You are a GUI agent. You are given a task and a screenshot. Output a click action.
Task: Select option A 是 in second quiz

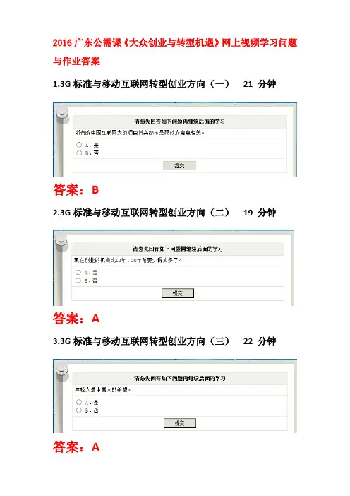click(78, 272)
